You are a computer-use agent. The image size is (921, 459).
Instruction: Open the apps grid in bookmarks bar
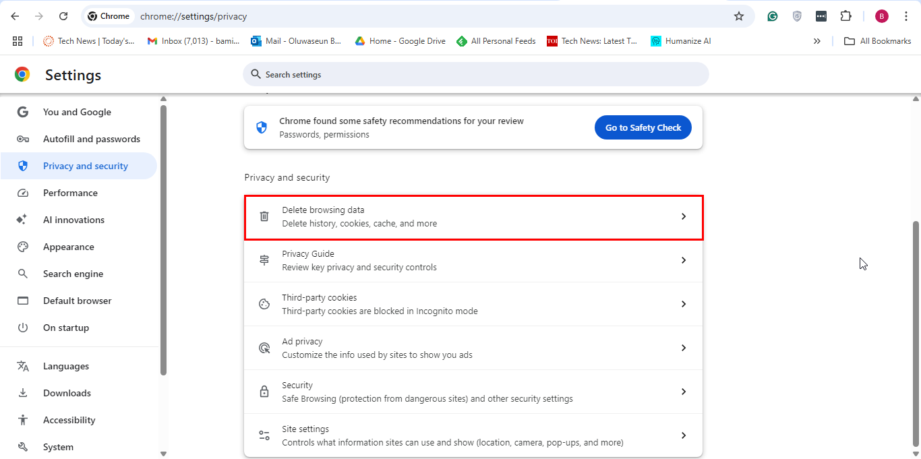pyautogui.click(x=18, y=41)
